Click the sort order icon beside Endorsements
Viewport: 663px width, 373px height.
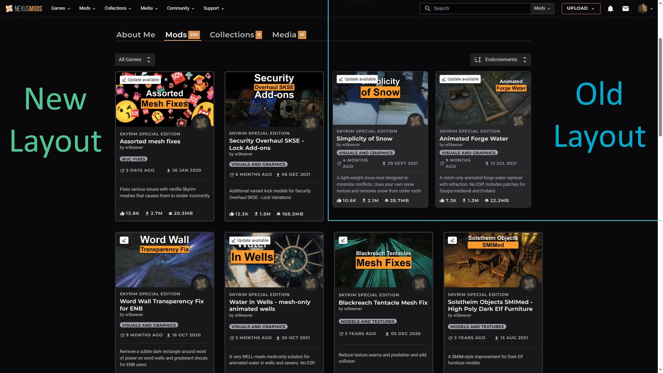coord(478,60)
